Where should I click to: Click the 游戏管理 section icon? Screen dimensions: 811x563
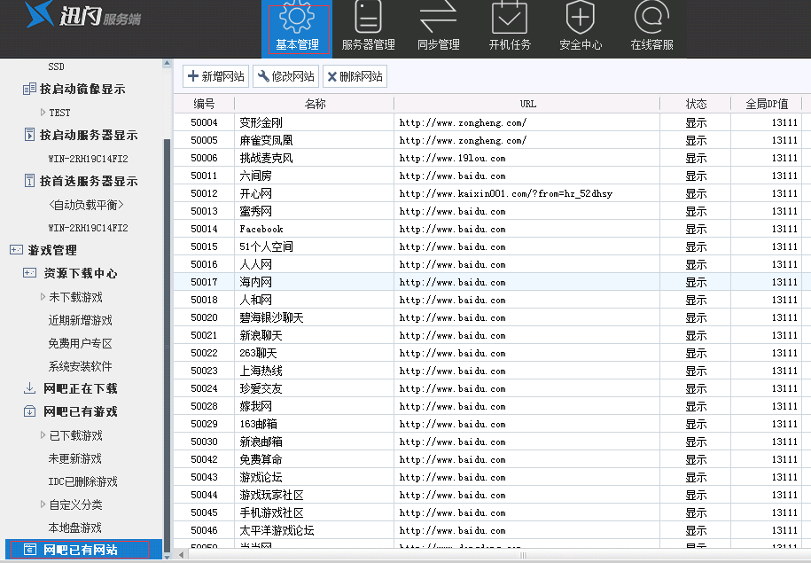[16, 250]
